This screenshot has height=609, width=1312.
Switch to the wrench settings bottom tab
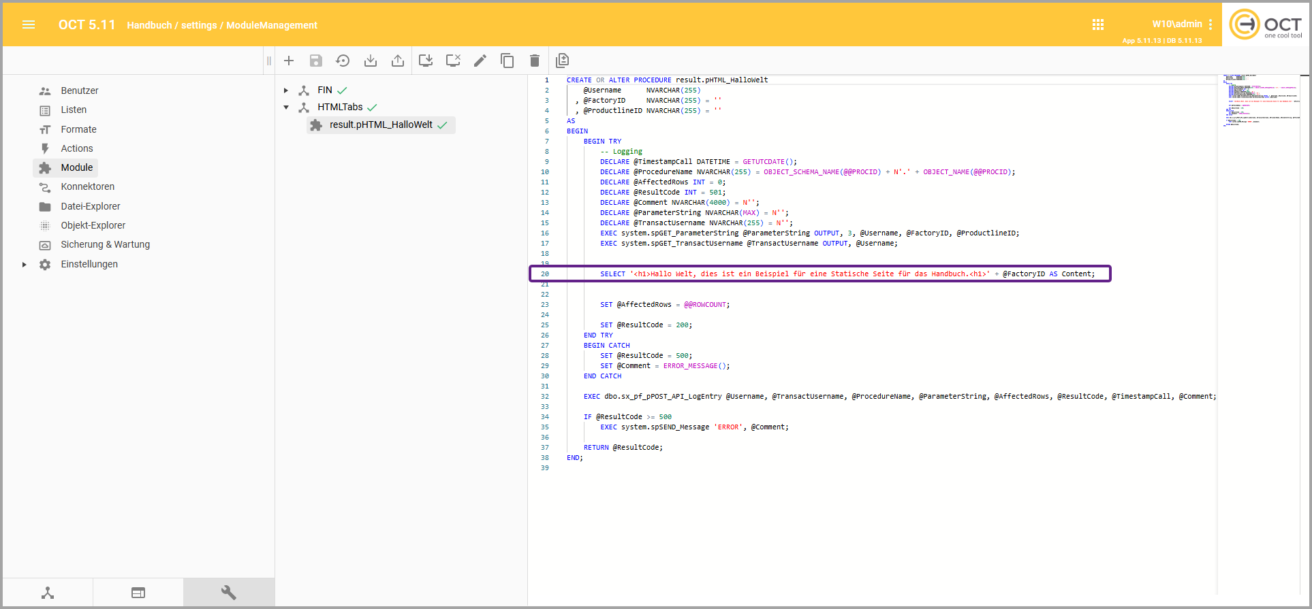[x=229, y=593]
